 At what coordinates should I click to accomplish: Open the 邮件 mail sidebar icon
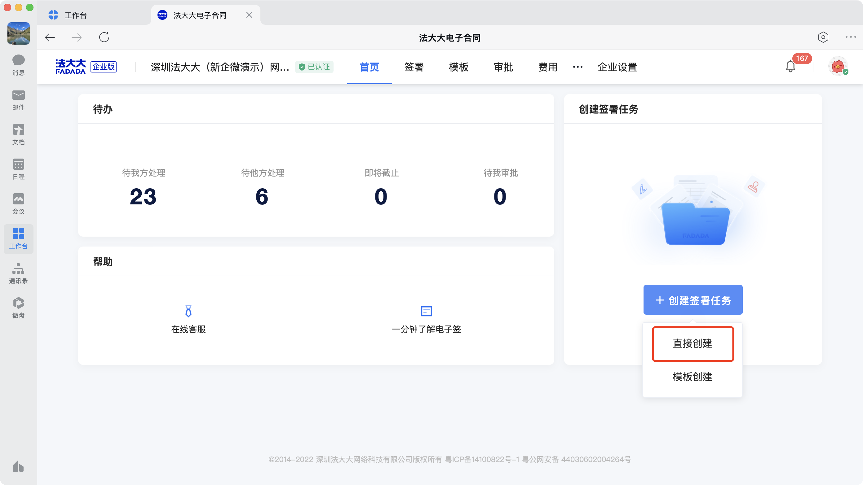click(18, 100)
